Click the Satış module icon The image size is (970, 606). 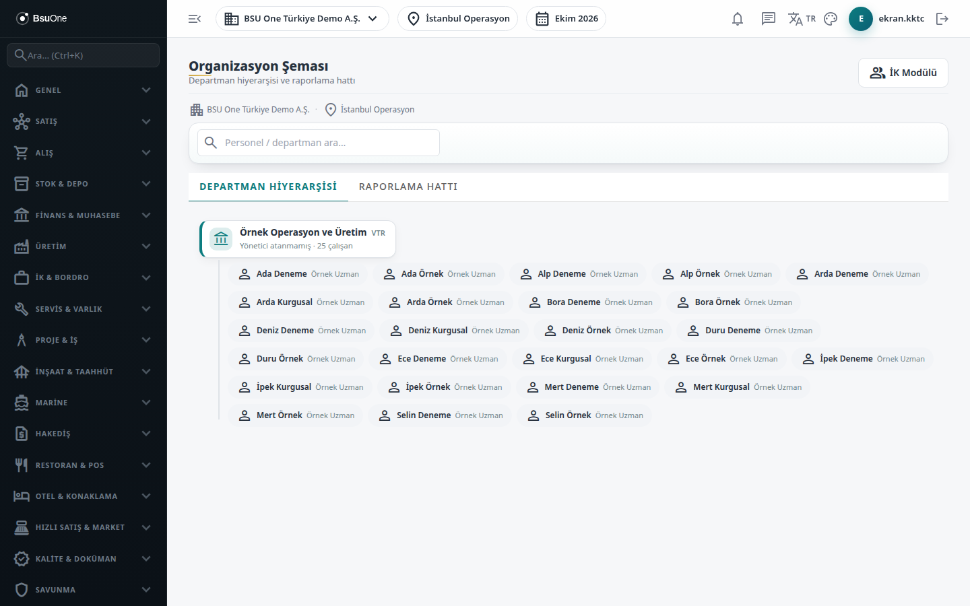(22, 121)
